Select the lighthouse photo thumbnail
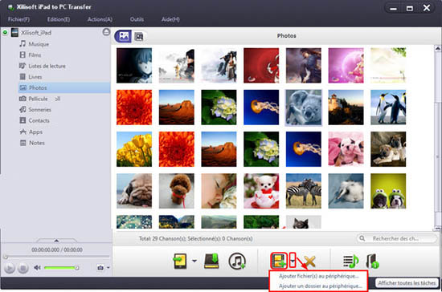Screen dimensions: 442x292 click(346, 107)
